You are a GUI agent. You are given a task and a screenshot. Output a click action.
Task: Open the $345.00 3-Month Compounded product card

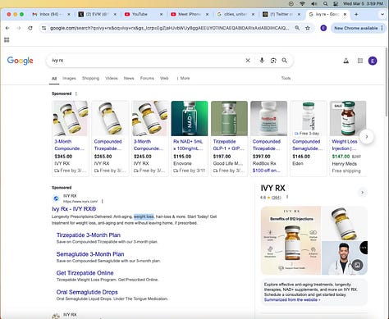(71, 138)
